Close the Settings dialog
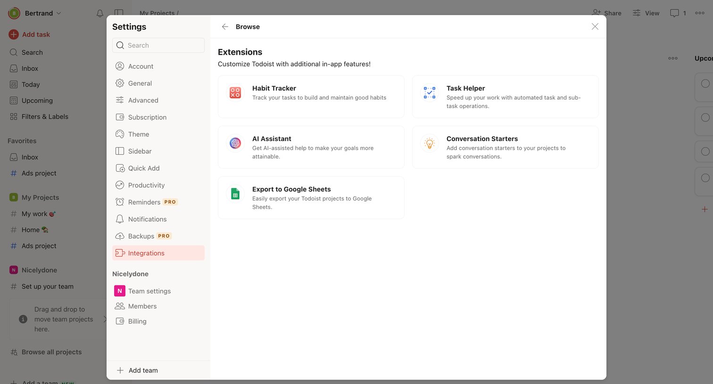The height and width of the screenshot is (384, 713). [595, 27]
